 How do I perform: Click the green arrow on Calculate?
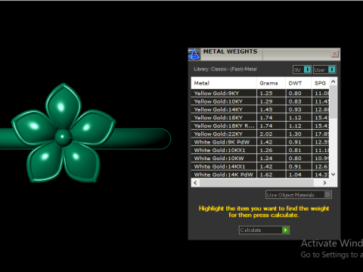point(285,230)
